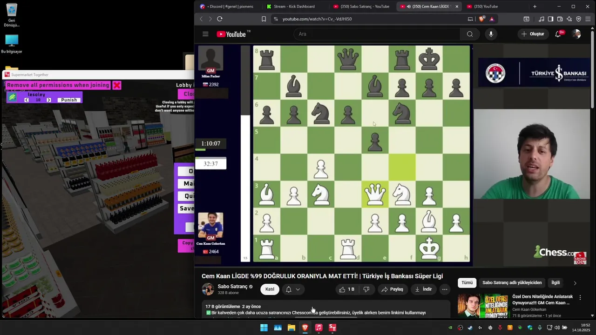
Task: Open Brave music note toolbar icon
Action: point(541,19)
